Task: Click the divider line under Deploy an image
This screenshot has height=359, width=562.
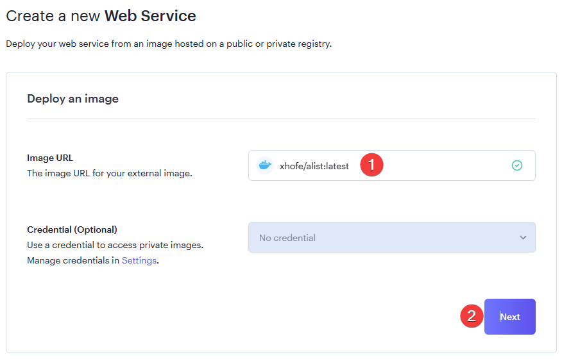Action: pos(281,119)
